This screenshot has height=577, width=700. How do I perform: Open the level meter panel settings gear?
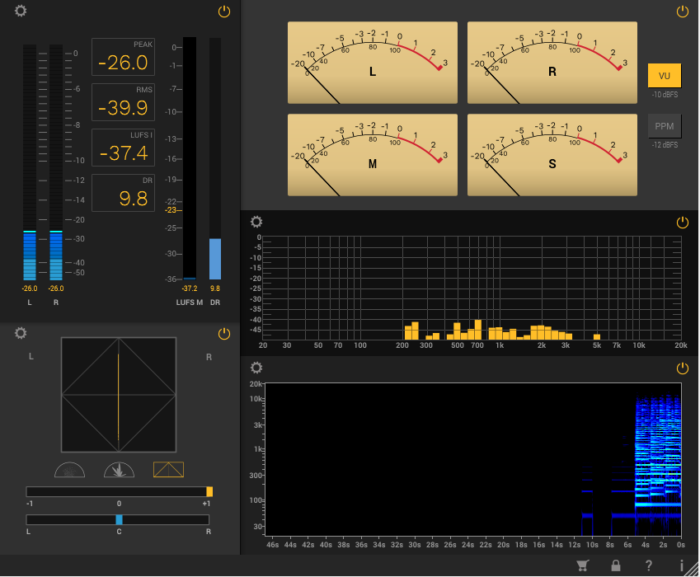[21, 12]
